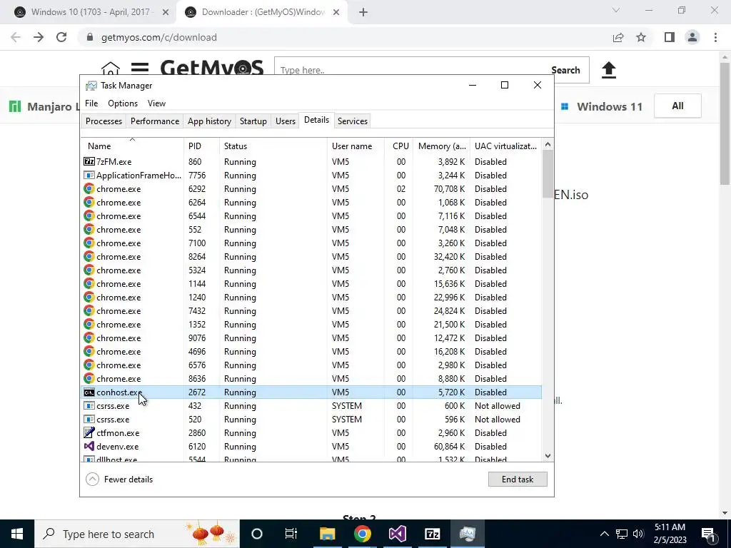
Task: Click the Task Manager title bar icon
Action: (x=91, y=86)
